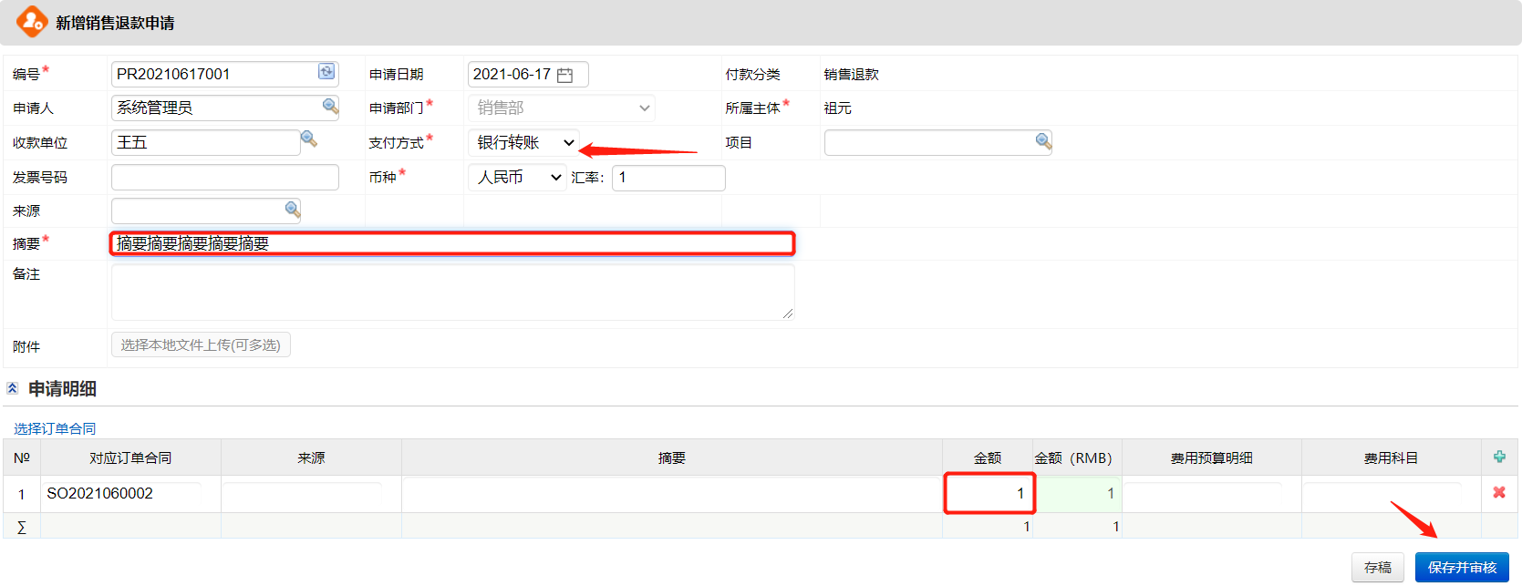This screenshot has height=586, width=1522.
Task: Collapse the 申请明细 section
Action: (13, 388)
